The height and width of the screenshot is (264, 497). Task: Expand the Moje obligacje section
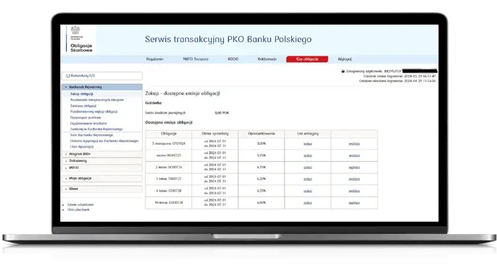pos(102,178)
